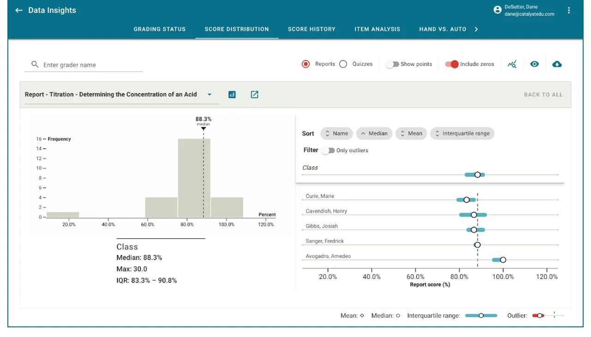Open the bar chart view icon
This screenshot has height=337, width=591.
[232, 94]
